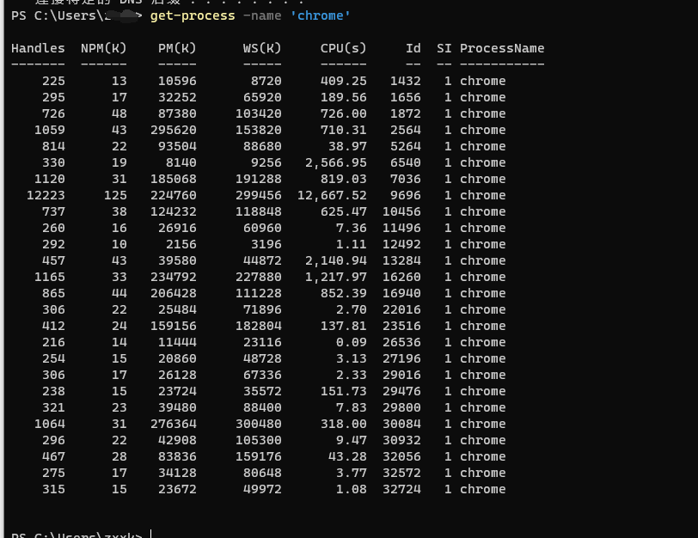This screenshot has height=538, width=698.
Task: Click process Id 1656
Action: 405,97
